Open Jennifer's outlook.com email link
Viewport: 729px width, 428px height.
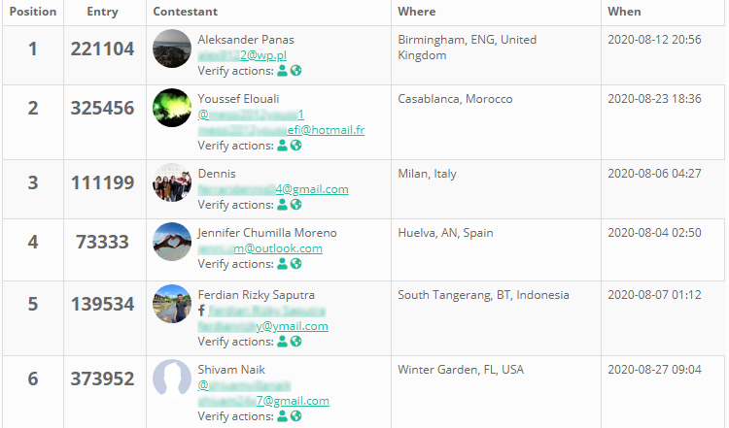[260, 248]
